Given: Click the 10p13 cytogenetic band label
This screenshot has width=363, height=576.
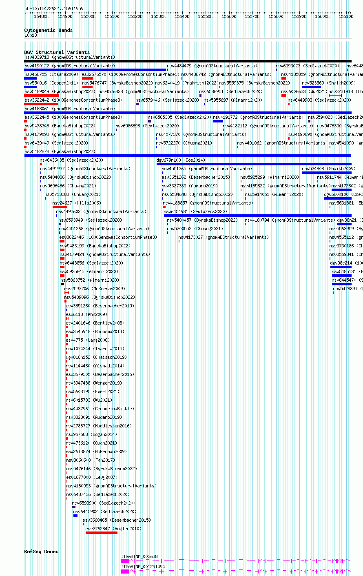Looking at the screenshot, I should click(31, 35).
